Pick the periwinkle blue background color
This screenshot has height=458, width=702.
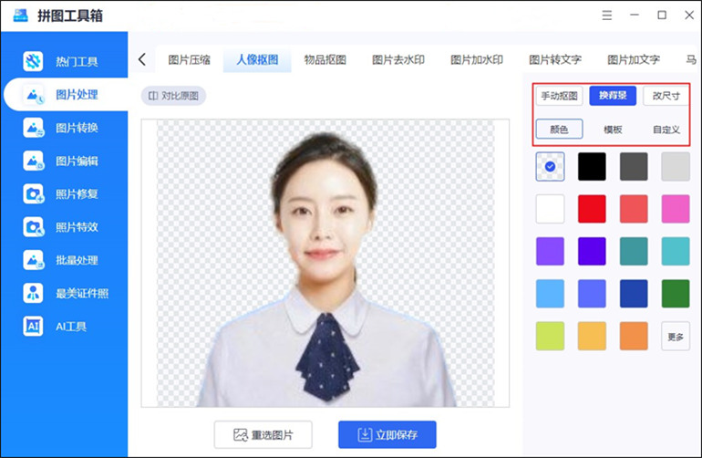tap(592, 294)
